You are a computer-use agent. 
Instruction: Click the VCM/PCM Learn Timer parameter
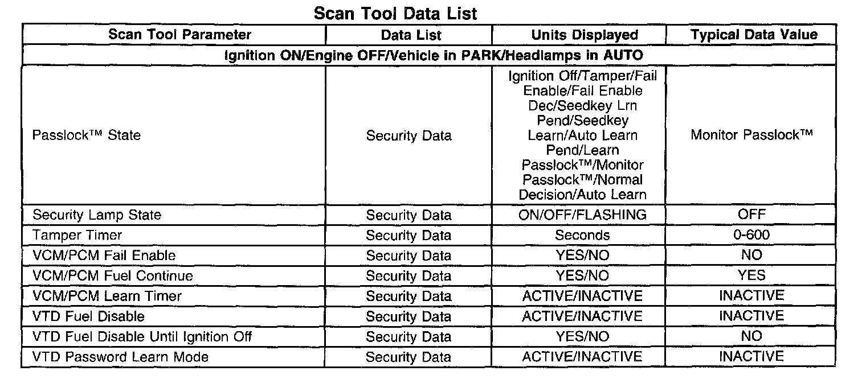[107, 296]
